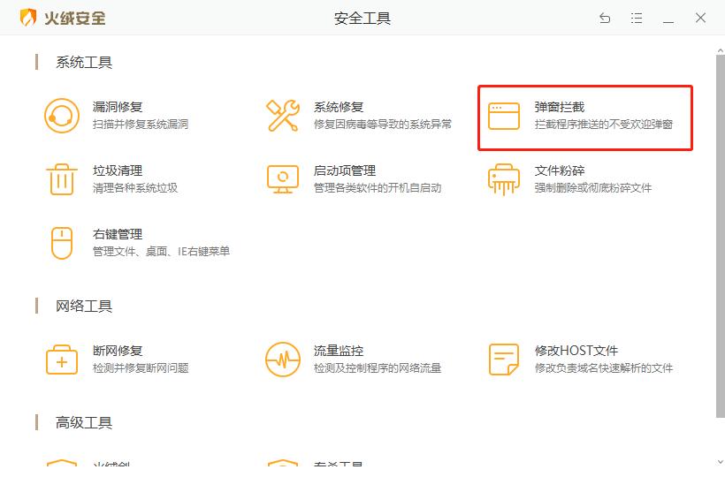Click the 网络工具 section heading

84,306
